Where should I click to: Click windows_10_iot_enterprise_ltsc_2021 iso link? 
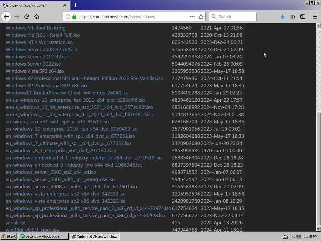click(79, 107)
